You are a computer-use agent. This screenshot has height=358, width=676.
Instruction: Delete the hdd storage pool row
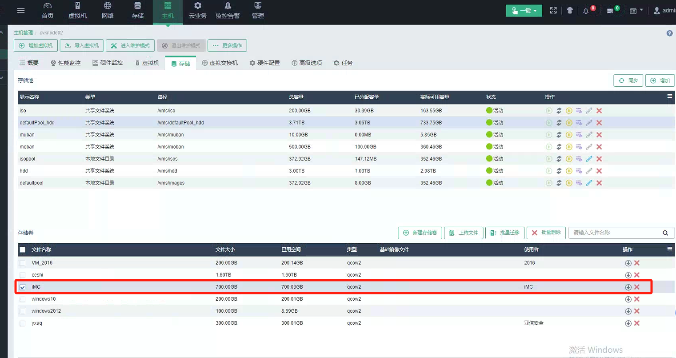coord(599,171)
